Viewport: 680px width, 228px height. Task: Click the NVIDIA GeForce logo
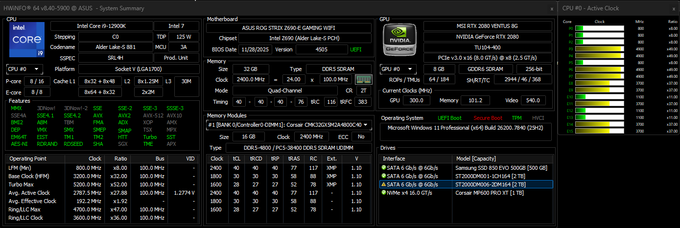pyautogui.click(x=399, y=39)
